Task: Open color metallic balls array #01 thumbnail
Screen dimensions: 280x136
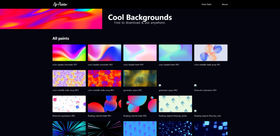Action: point(211,53)
